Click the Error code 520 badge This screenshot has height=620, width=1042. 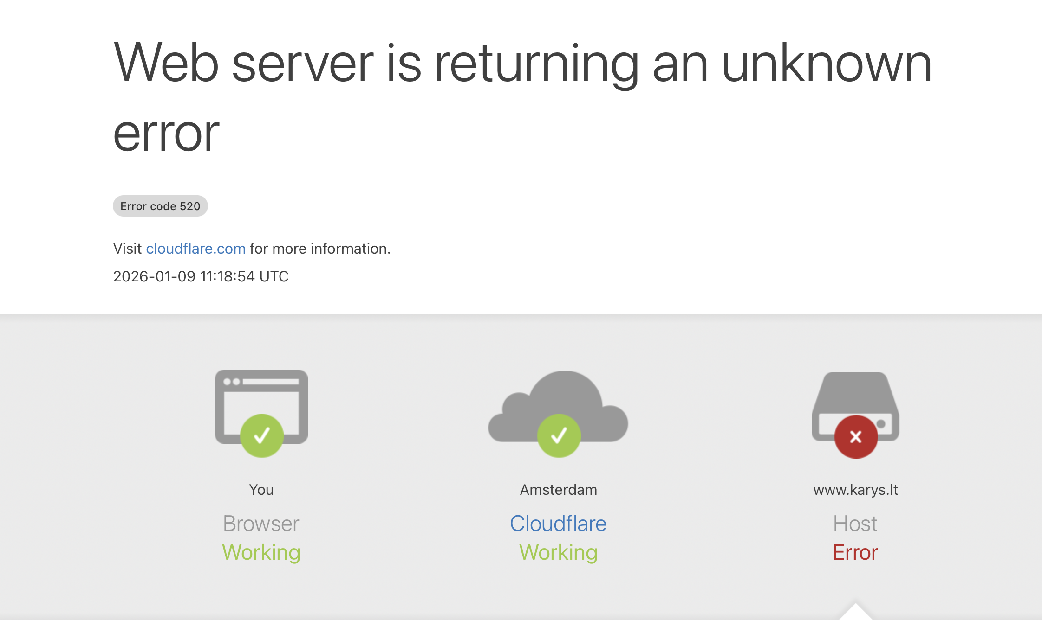[160, 206]
